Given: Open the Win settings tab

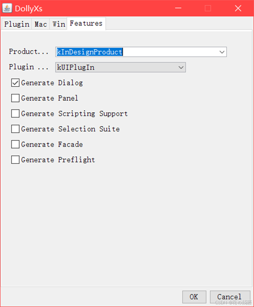Looking at the screenshot, I should pos(58,24).
